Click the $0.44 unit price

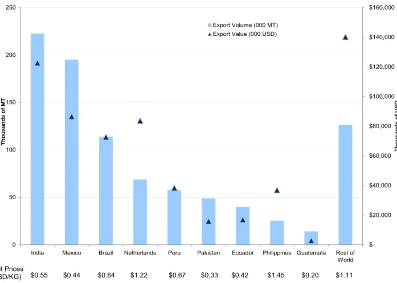click(x=72, y=275)
